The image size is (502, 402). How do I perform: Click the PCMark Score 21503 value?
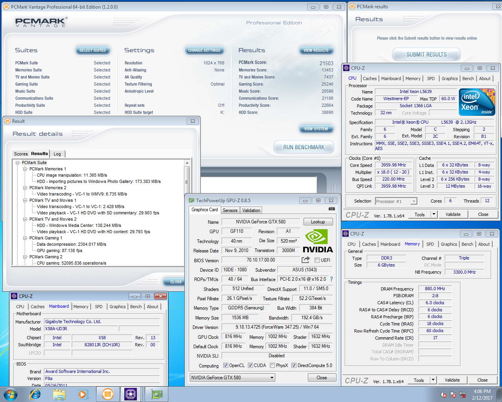(x=326, y=63)
